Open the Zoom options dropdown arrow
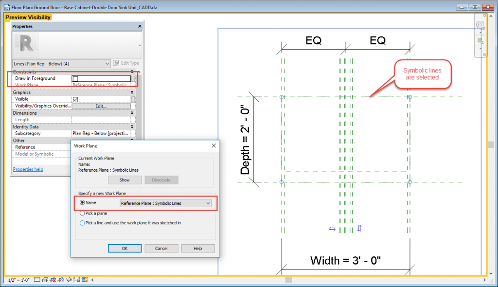 (x=480, y=48)
